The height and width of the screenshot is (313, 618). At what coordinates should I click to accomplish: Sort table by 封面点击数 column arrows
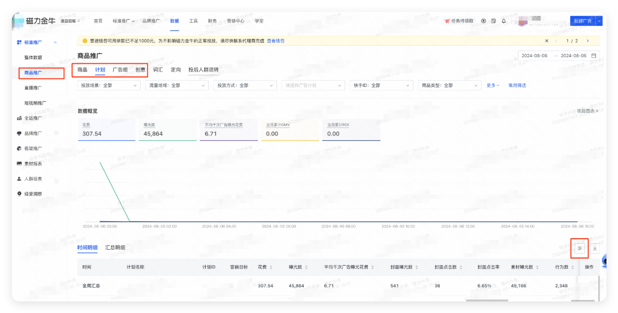click(x=461, y=267)
